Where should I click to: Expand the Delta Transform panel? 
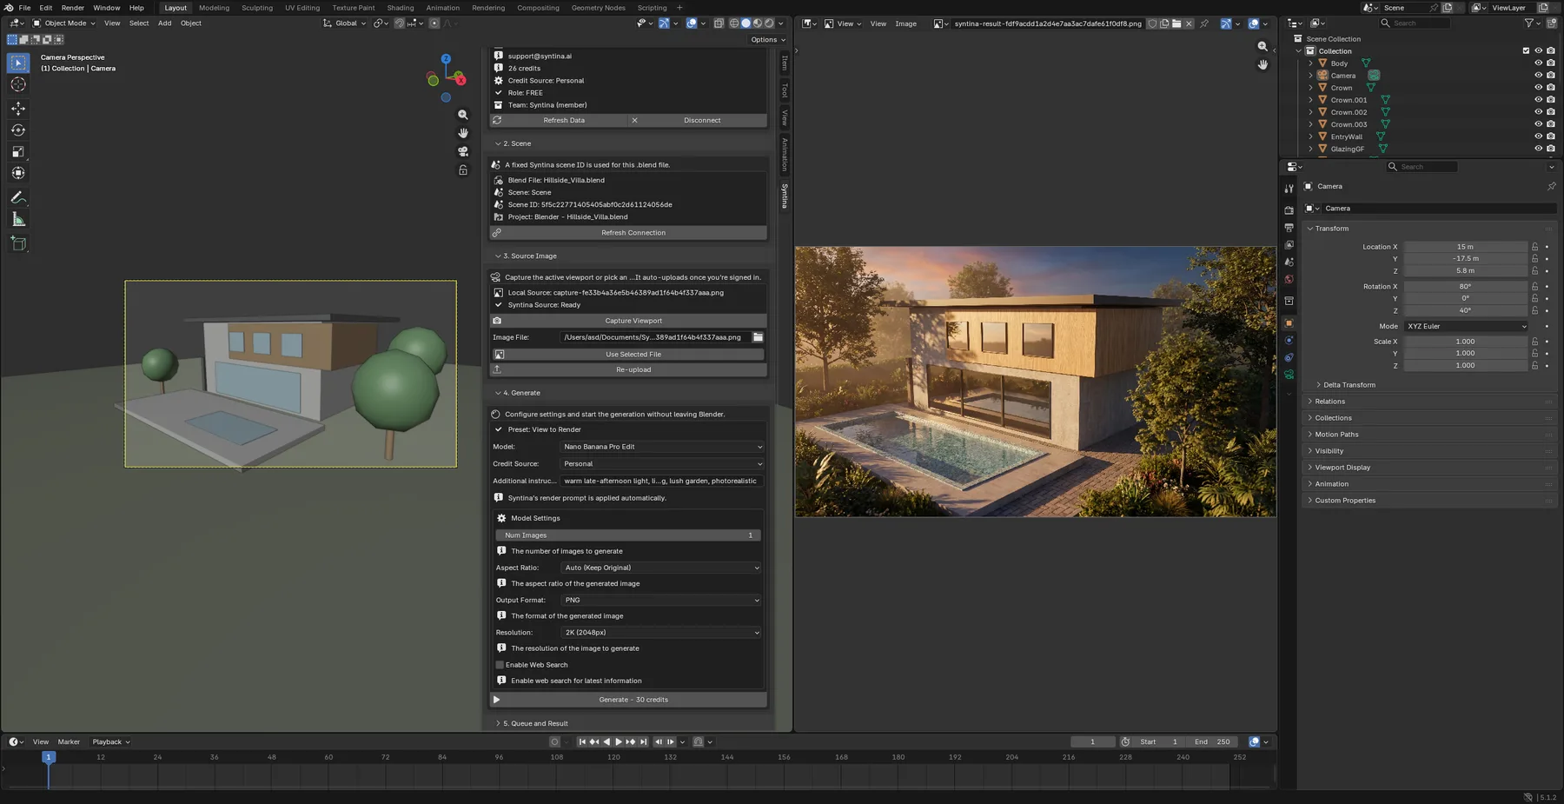click(1347, 385)
